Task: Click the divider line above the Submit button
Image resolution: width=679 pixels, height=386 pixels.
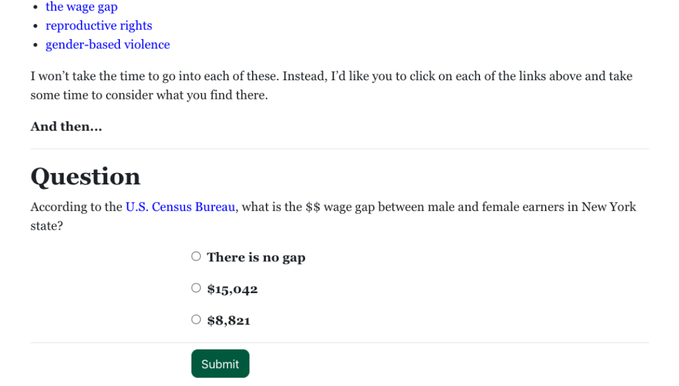Action: click(339, 343)
